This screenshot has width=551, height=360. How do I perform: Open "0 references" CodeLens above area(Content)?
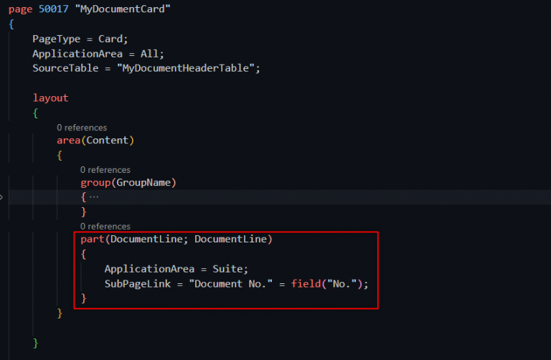(x=82, y=128)
